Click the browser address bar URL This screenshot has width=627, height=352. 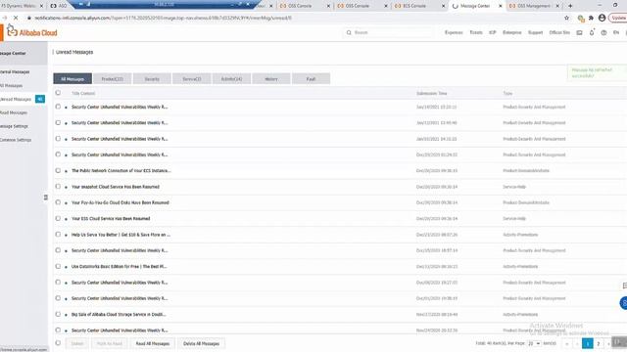pos(163,18)
